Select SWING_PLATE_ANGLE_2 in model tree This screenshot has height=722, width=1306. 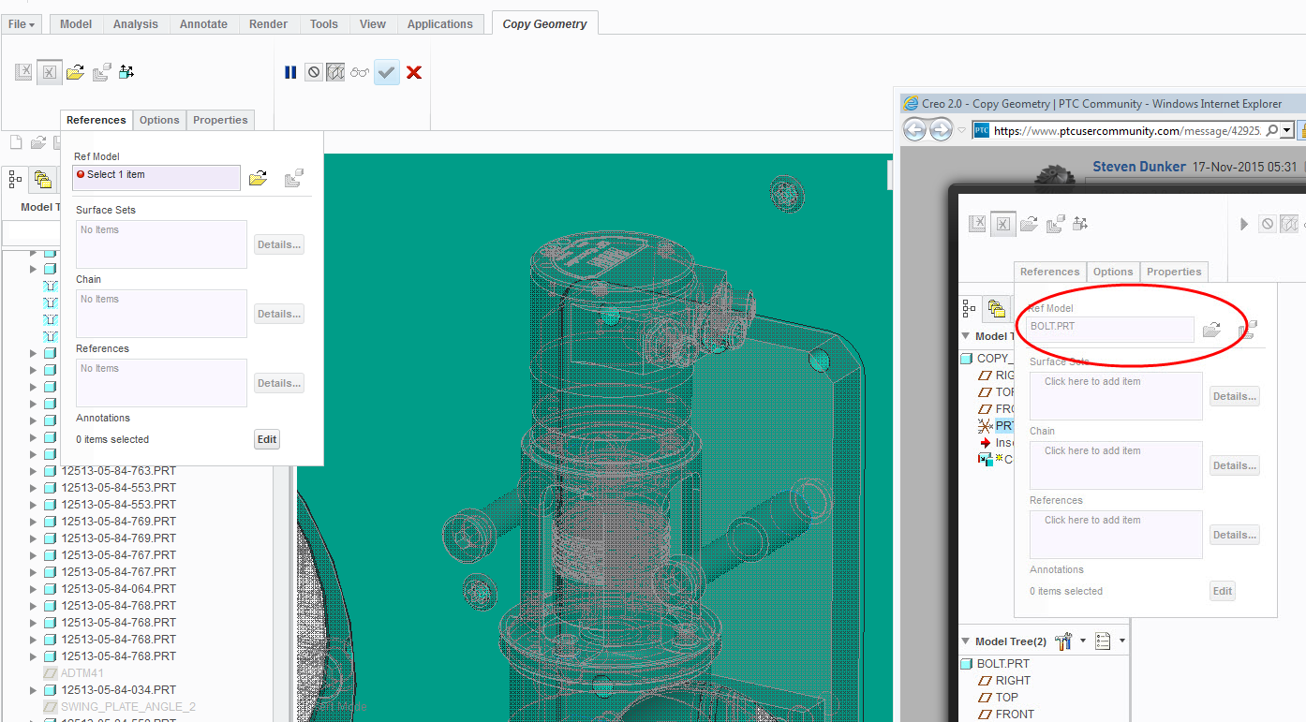click(x=128, y=707)
